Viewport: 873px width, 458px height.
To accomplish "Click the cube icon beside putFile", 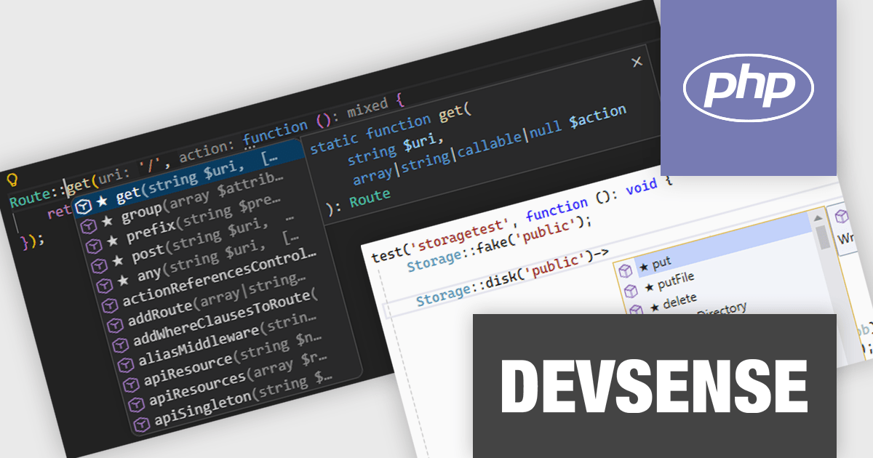I will click(631, 290).
